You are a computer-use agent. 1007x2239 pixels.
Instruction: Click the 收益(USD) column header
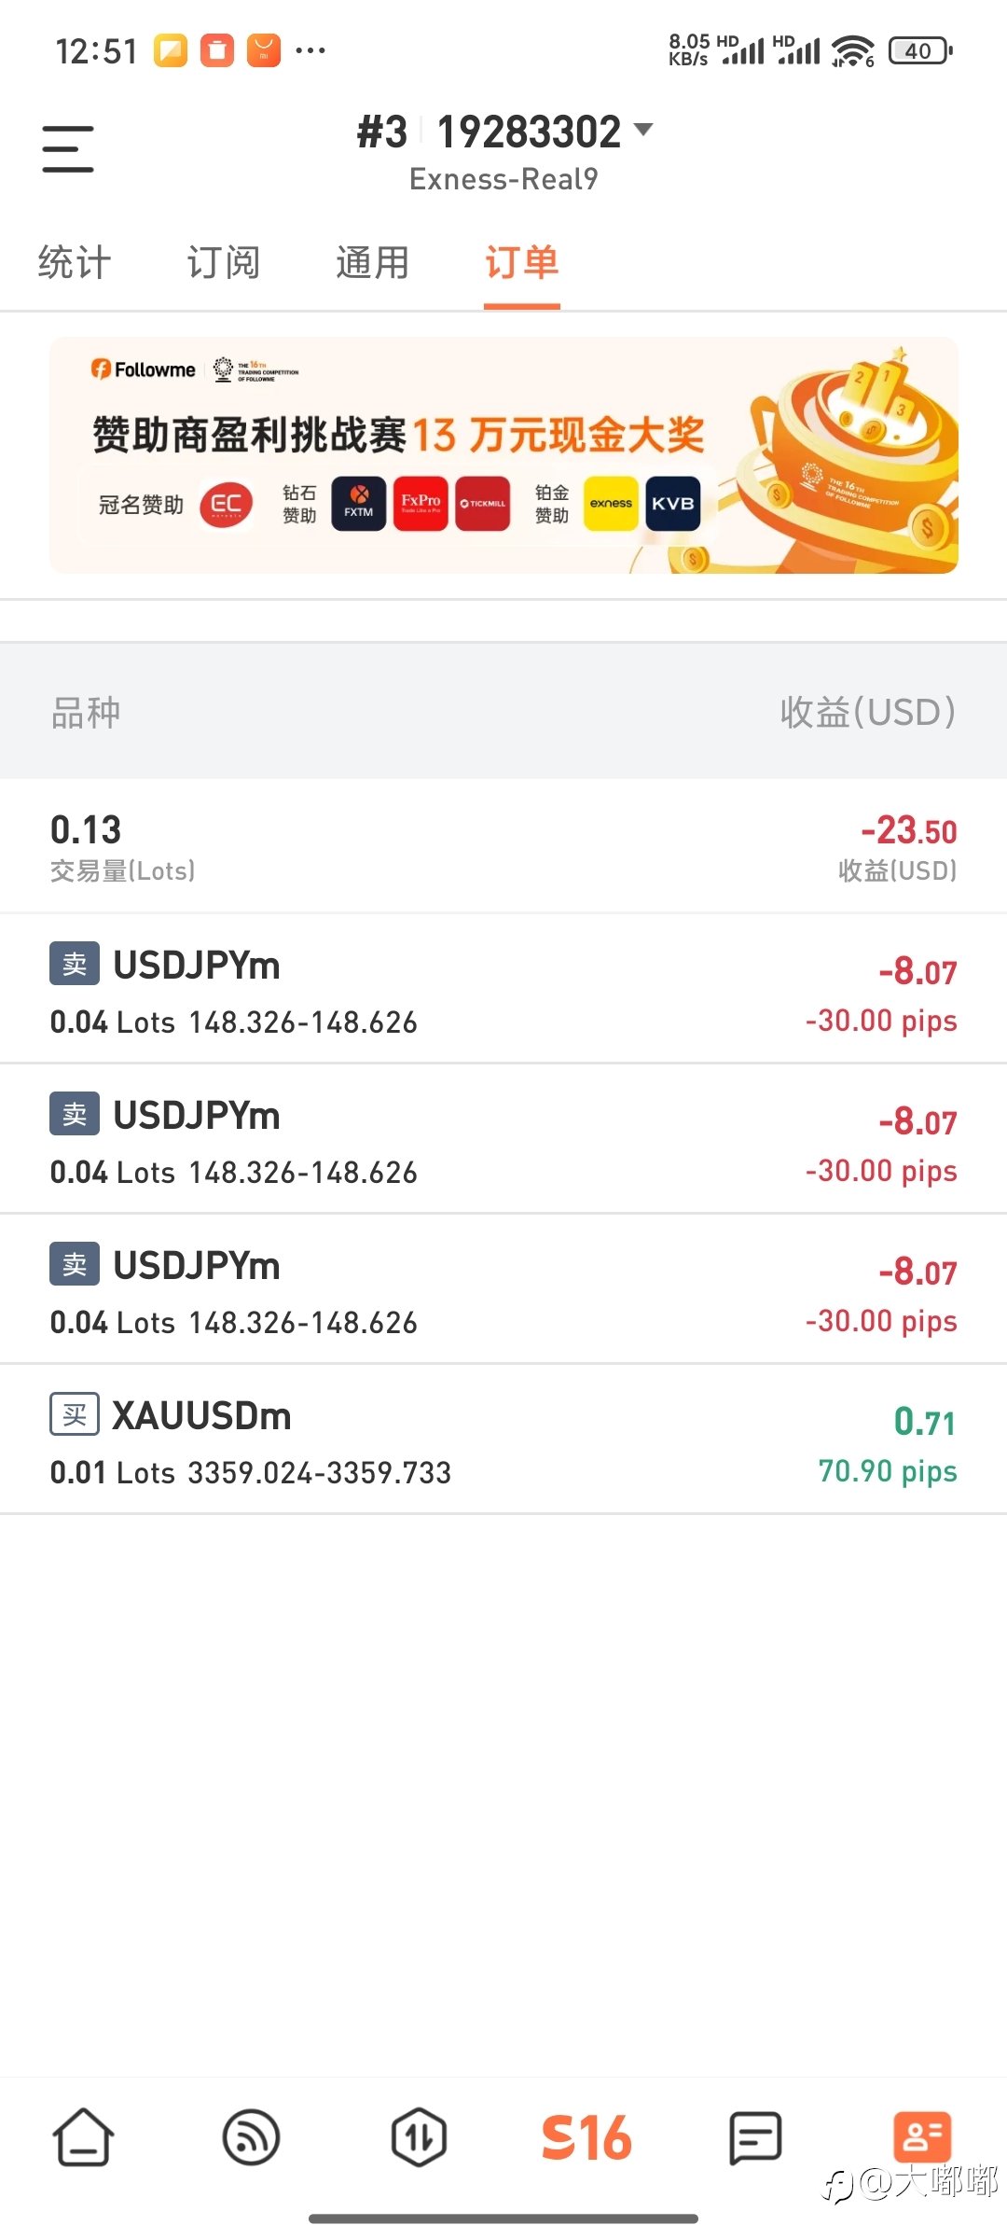[x=867, y=712]
